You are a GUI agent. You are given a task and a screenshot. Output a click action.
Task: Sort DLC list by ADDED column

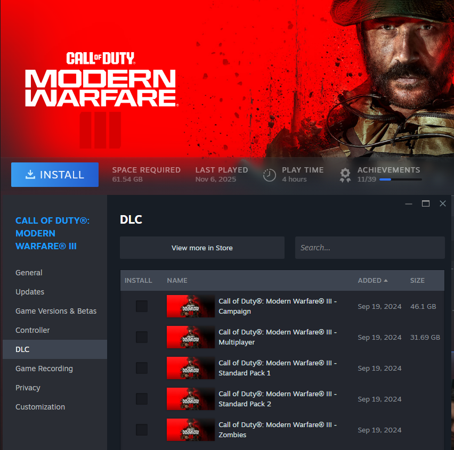[372, 281]
